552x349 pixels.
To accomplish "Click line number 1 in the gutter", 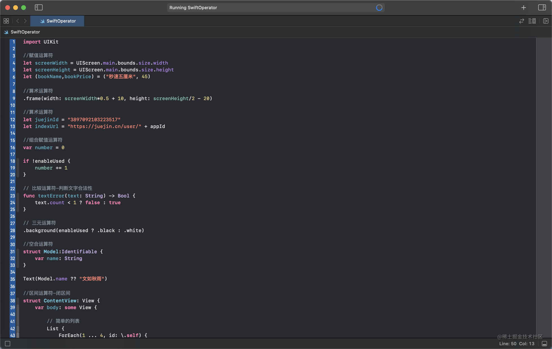I will [x=14, y=42].
